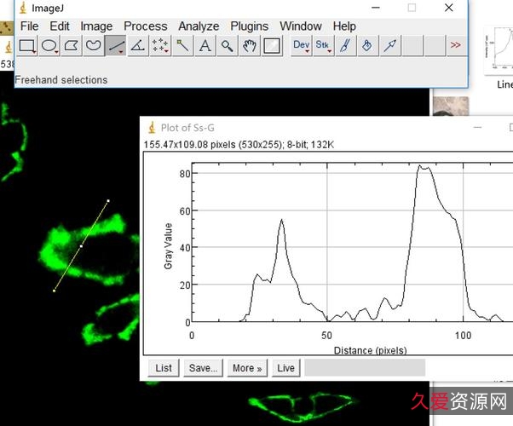Activate the Text tool
The width and height of the screenshot is (513, 426).
click(205, 46)
